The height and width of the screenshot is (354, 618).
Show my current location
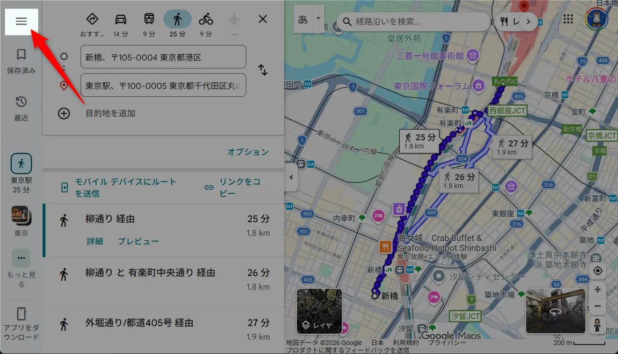[598, 271]
